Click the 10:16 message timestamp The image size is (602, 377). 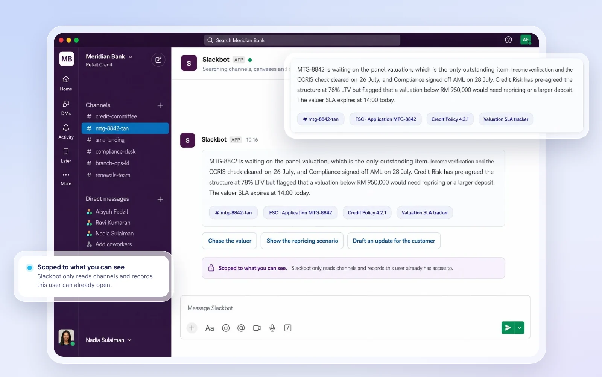coord(252,140)
